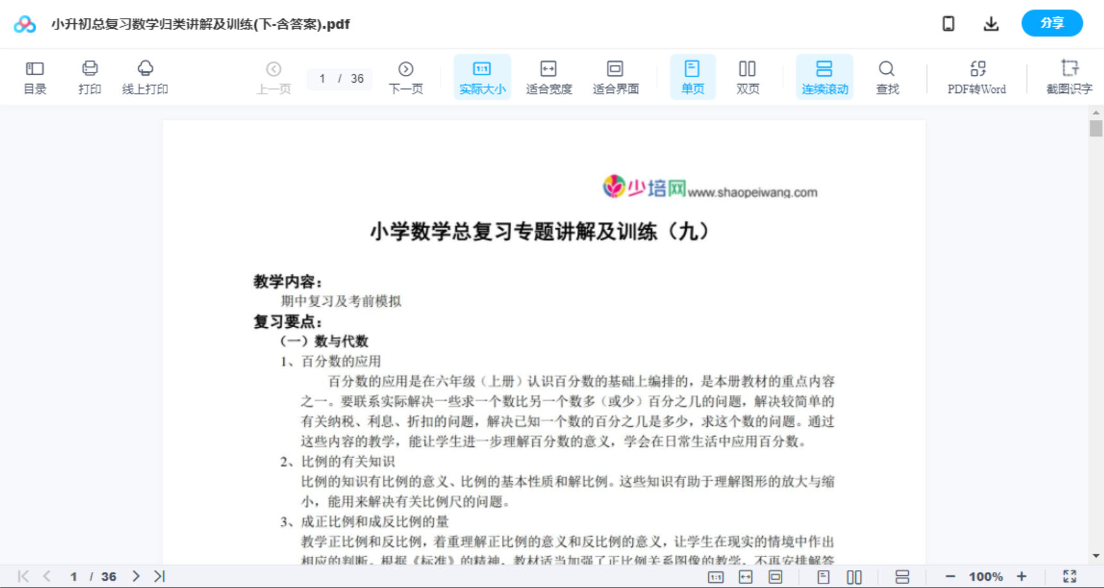Open the table of contents (目录)
Screen dimensions: 1104x588
coord(35,76)
